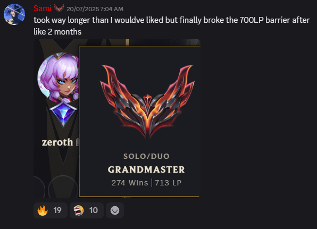The width and height of the screenshot is (317, 229).
Task: Open the add reaction smiley button
Action: click(115, 210)
